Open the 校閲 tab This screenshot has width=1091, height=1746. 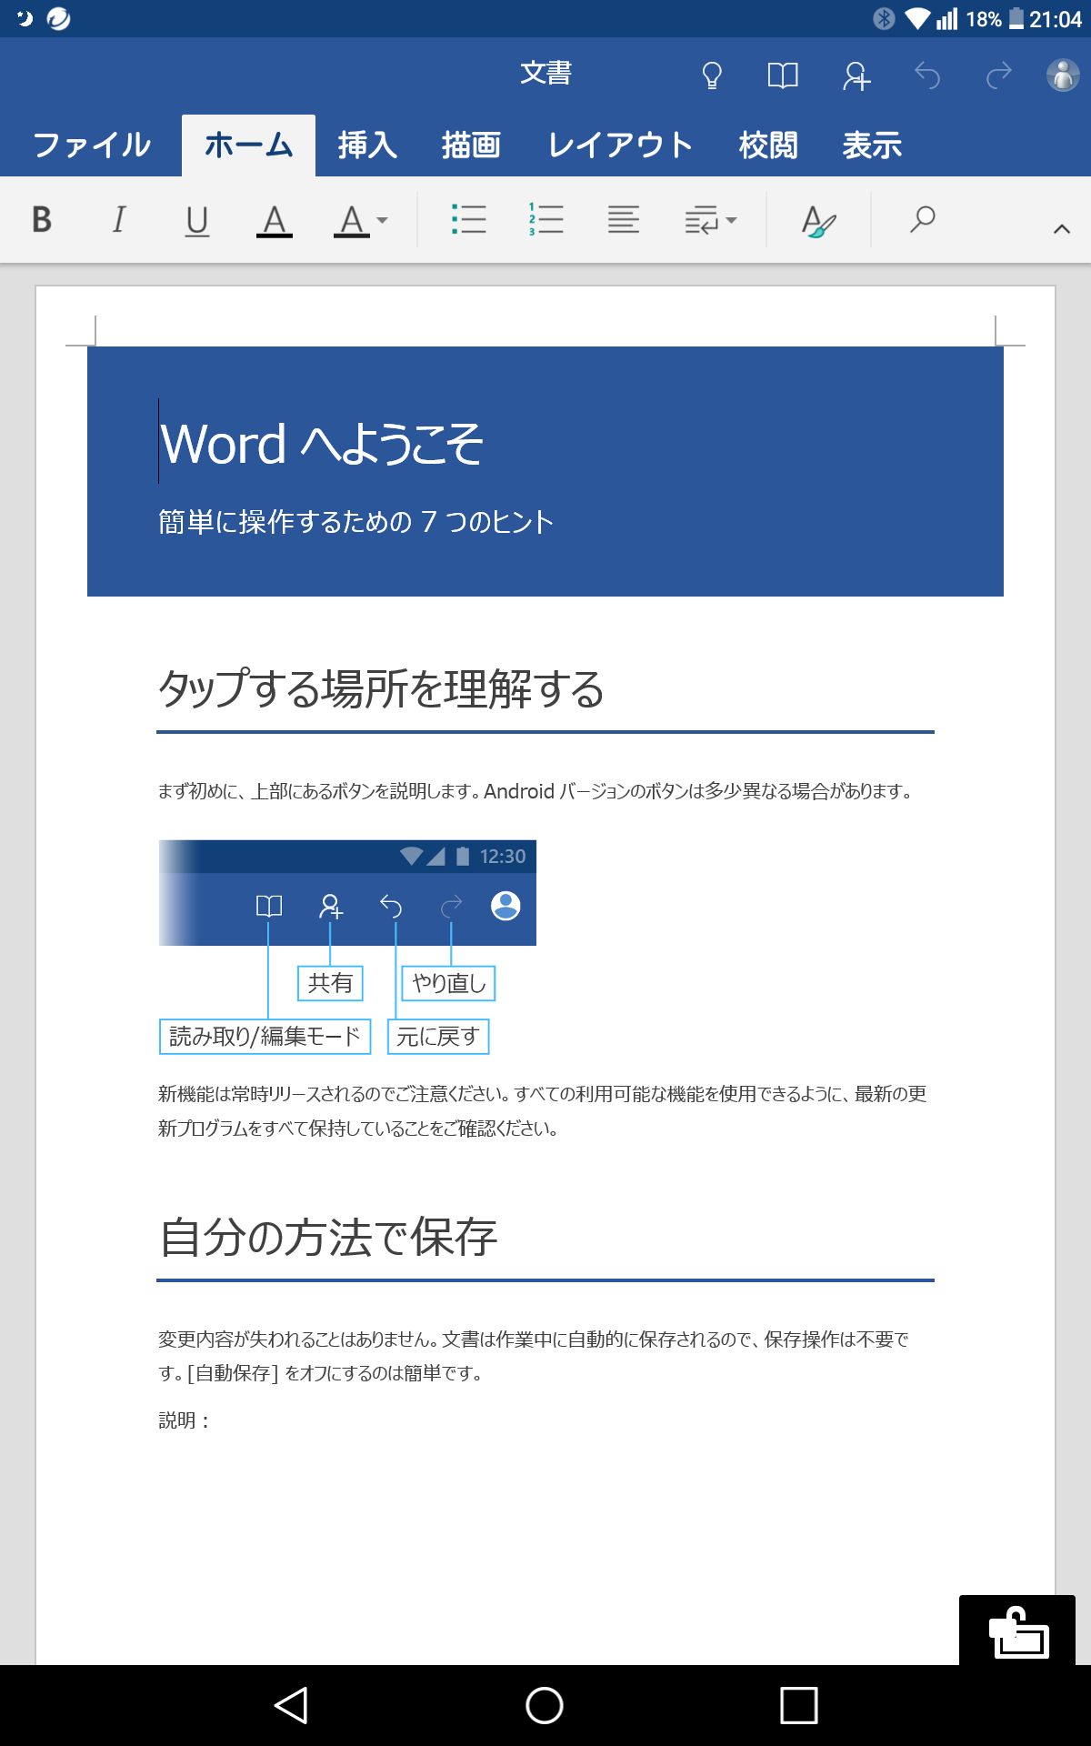tap(768, 145)
